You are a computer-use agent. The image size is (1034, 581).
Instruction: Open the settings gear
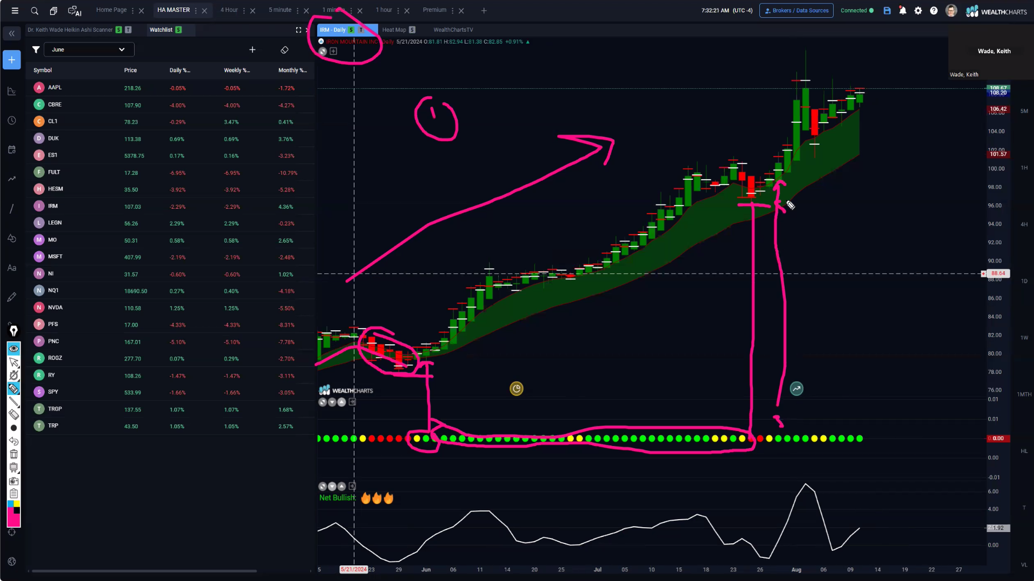tap(918, 10)
